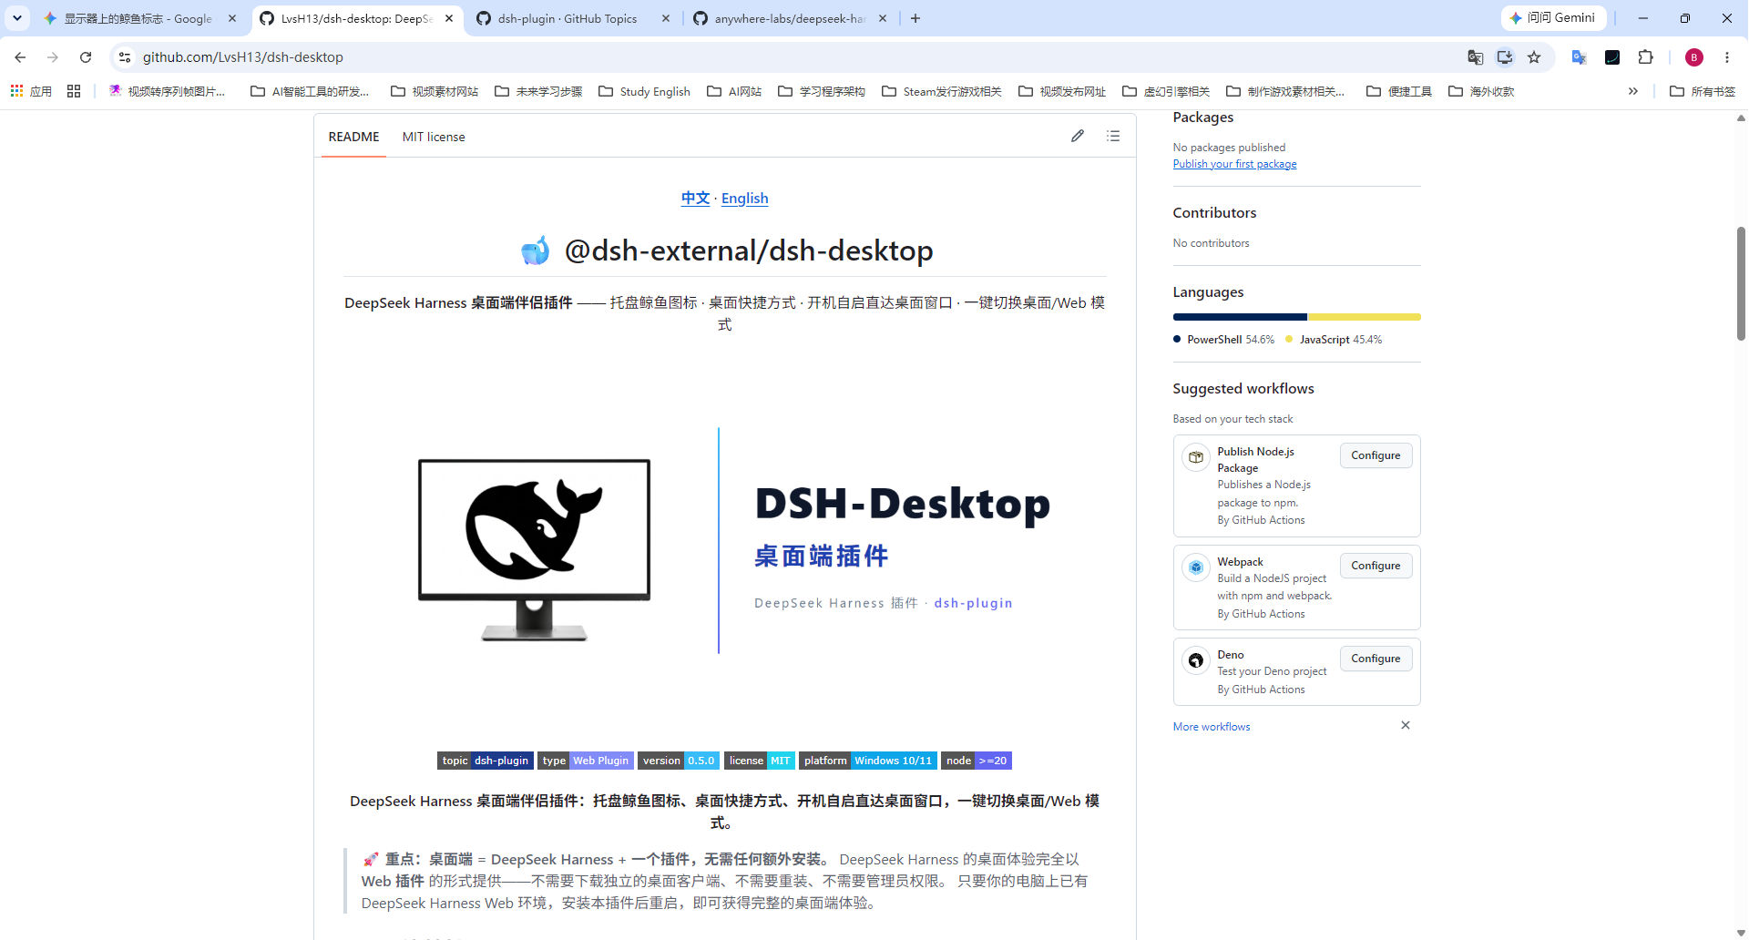The image size is (1749, 940).
Task: Open the 视频转序列帧图片 bookmark
Action: coord(167,91)
